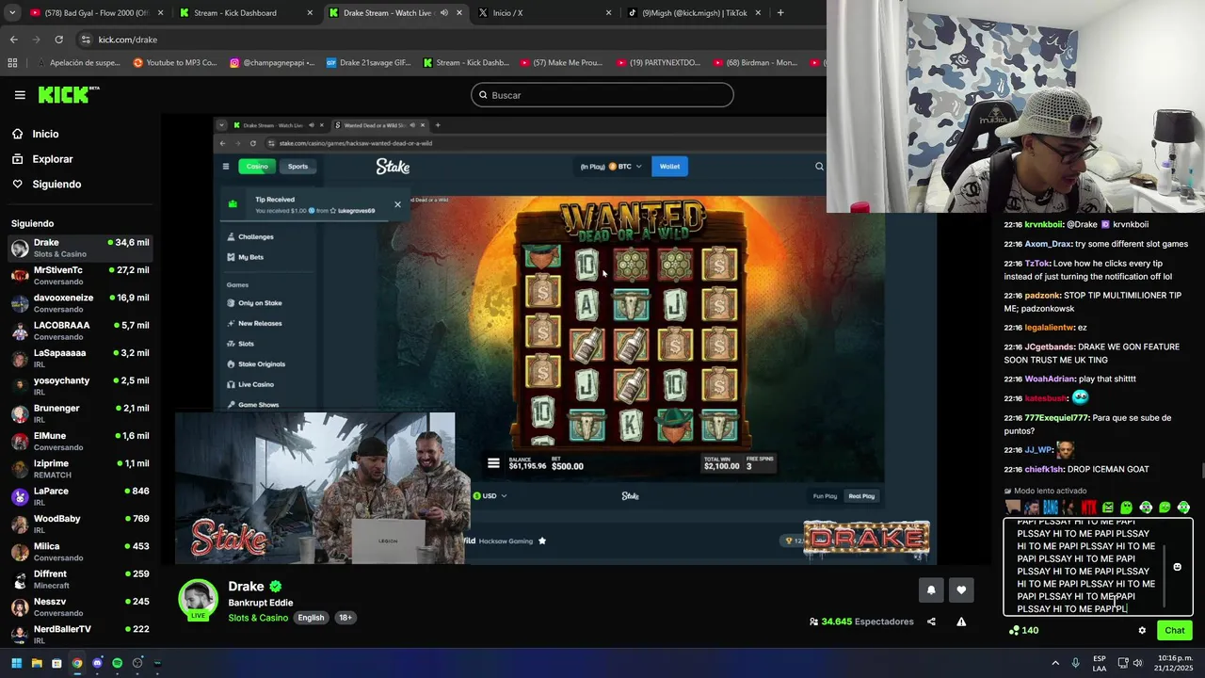This screenshot has height=678, width=1205.
Task: Open MrStivenTc channel from following list
Action: 80,276
